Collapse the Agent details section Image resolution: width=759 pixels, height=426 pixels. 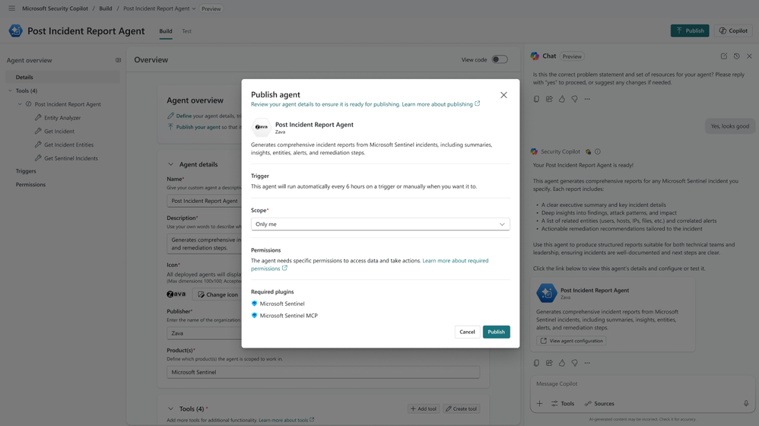point(170,164)
